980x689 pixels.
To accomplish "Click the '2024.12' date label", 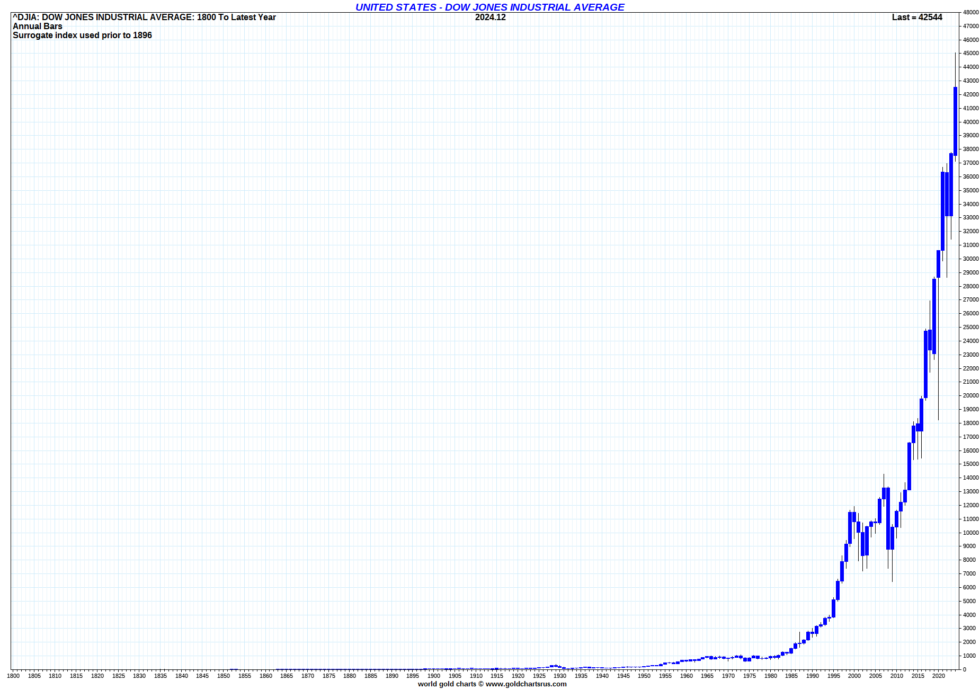I will 491,17.
